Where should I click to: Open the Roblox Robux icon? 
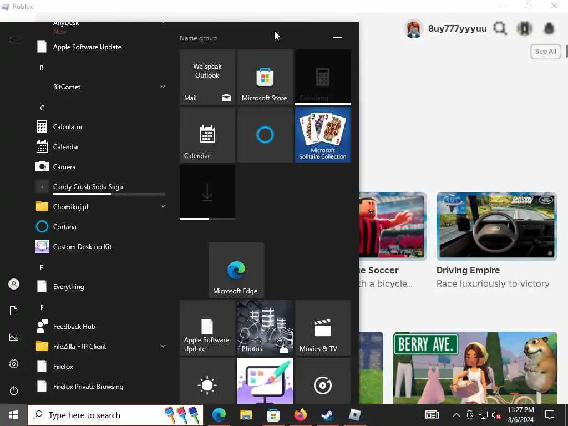pos(525,28)
